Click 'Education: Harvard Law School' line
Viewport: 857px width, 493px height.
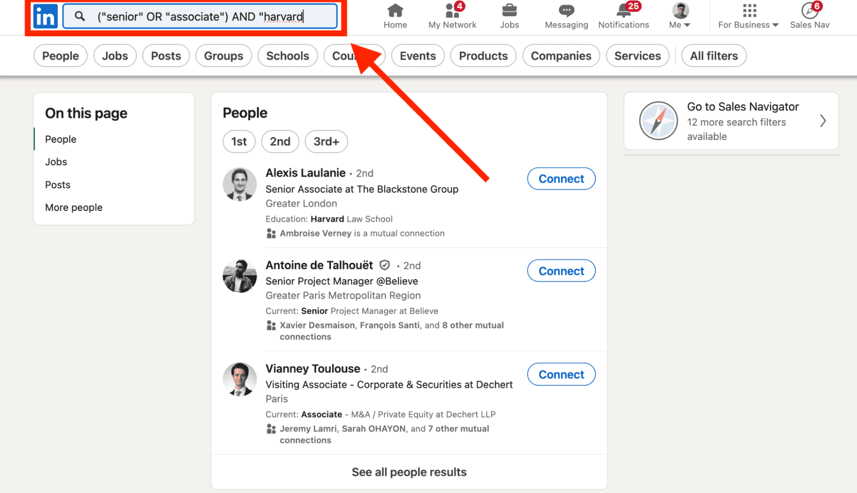pos(329,219)
